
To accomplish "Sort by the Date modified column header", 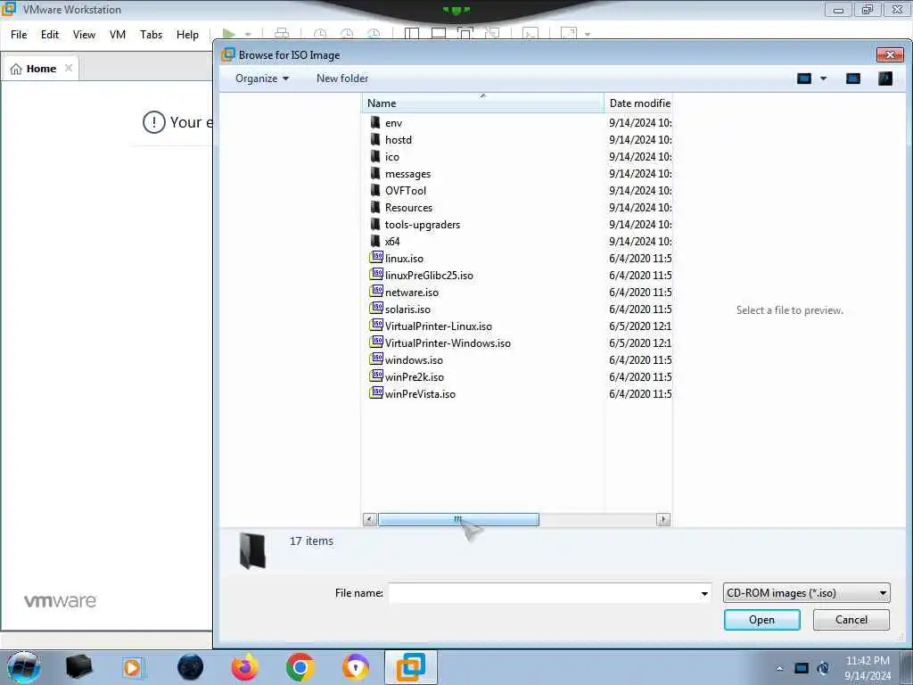I will click(638, 103).
